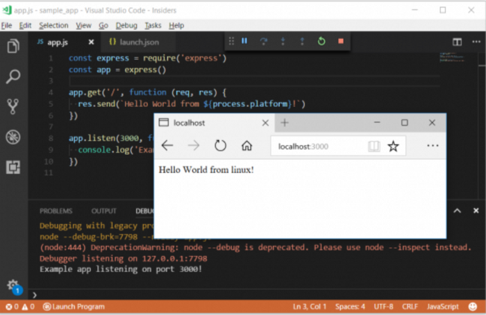Open the View menu

pos(83,26)
